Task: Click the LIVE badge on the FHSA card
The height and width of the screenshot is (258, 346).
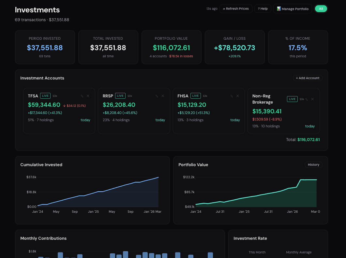Action: 196,96
